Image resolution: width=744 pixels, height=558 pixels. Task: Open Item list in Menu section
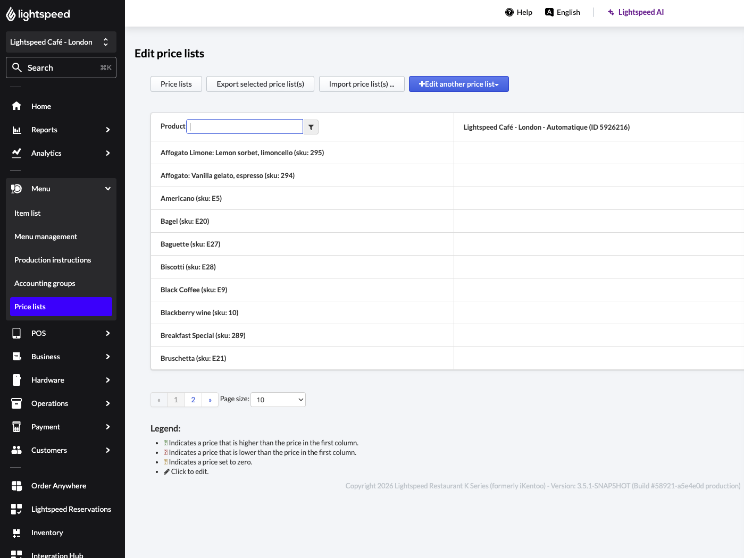pyautogui.click(x=61, y=213)
